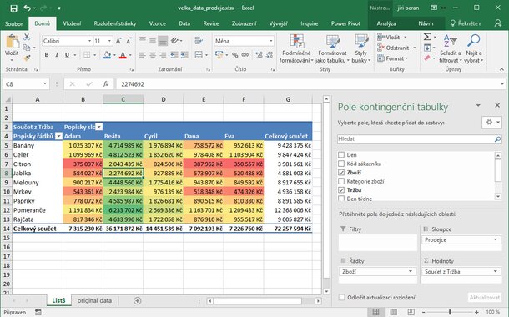Open the Soubor menu
509x317 pixels.
tap(13, 23)
